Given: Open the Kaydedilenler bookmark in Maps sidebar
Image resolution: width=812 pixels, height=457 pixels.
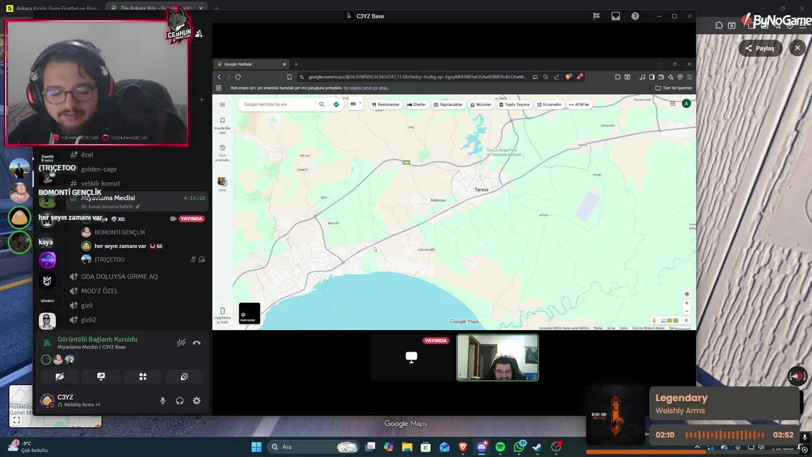Looking at the screenshot, I should 223,125.
